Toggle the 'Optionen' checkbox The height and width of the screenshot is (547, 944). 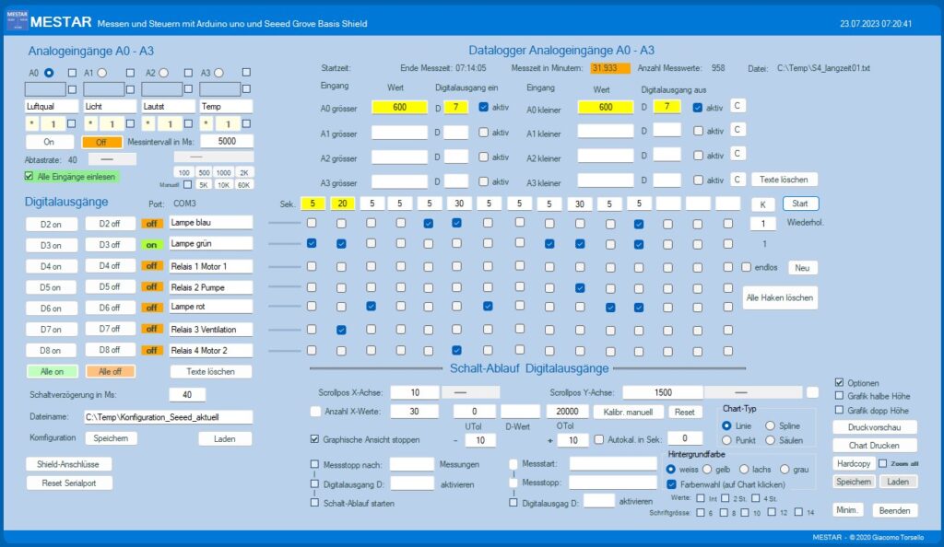839,382
